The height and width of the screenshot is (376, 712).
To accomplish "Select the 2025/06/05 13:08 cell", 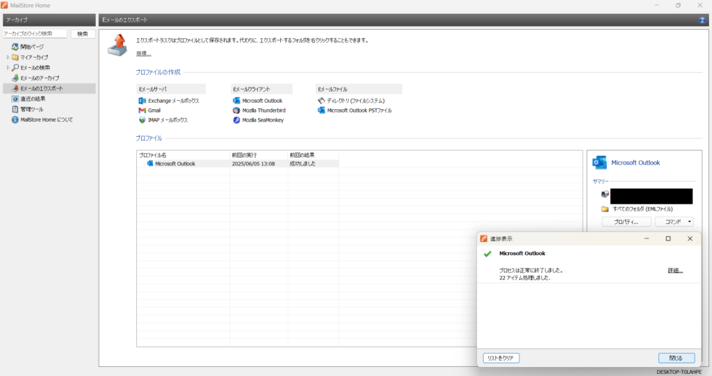I will coord(253,164).
